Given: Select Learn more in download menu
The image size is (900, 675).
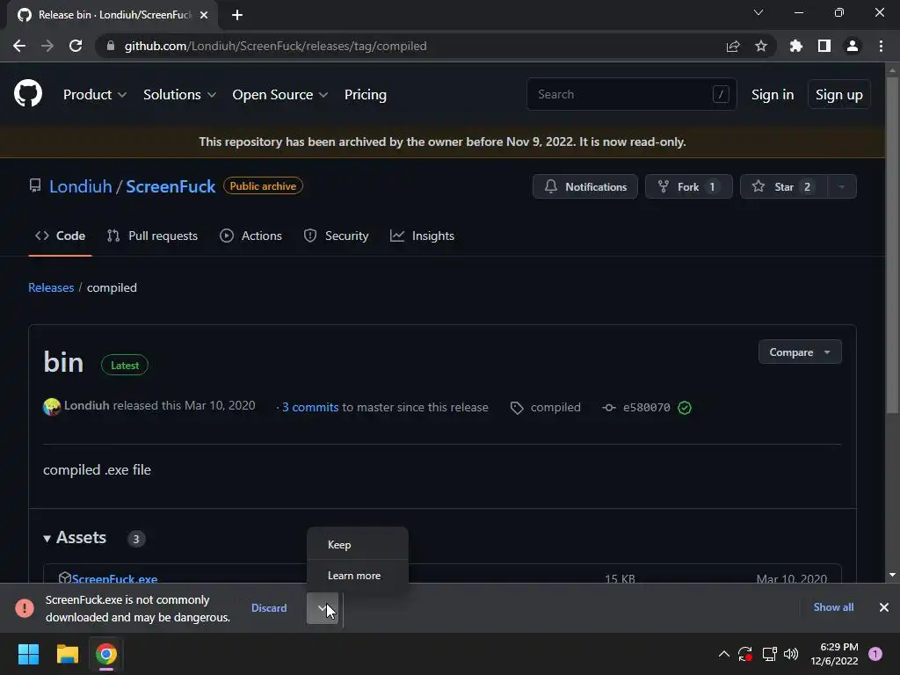Looking at the screenshot, I should click(358, 576).
